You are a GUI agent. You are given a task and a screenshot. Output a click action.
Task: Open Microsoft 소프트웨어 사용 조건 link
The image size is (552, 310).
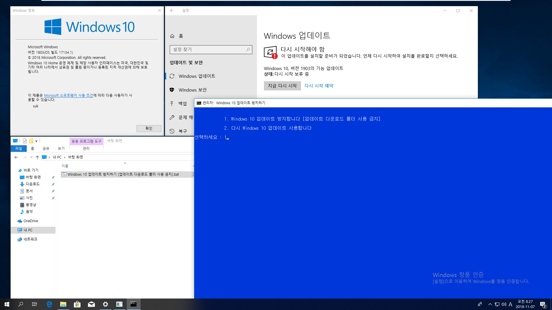pyautogui.click(x=68, y=95)
